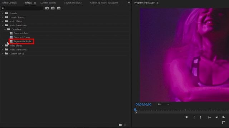Select the Audio Transitions folder icon
The height and width of the screenshot is (128, 229).
pos(6,25)
